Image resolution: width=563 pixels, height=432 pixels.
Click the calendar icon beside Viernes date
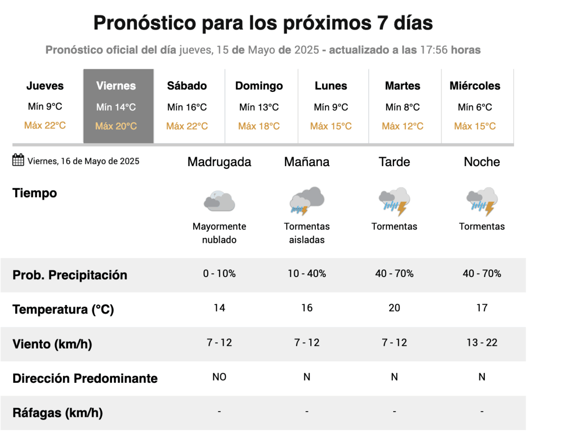click(18, 160)
